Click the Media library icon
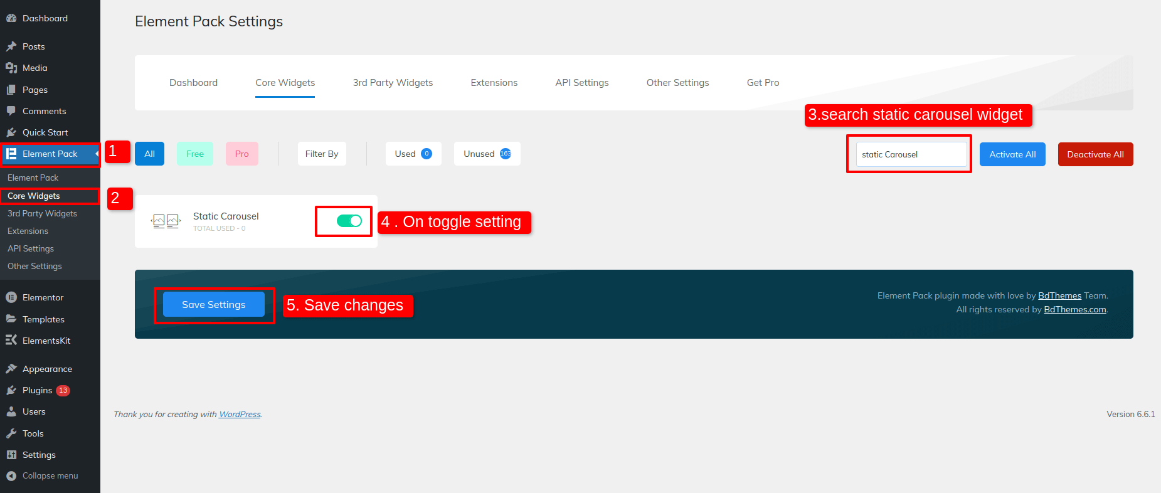 [11, 68]
